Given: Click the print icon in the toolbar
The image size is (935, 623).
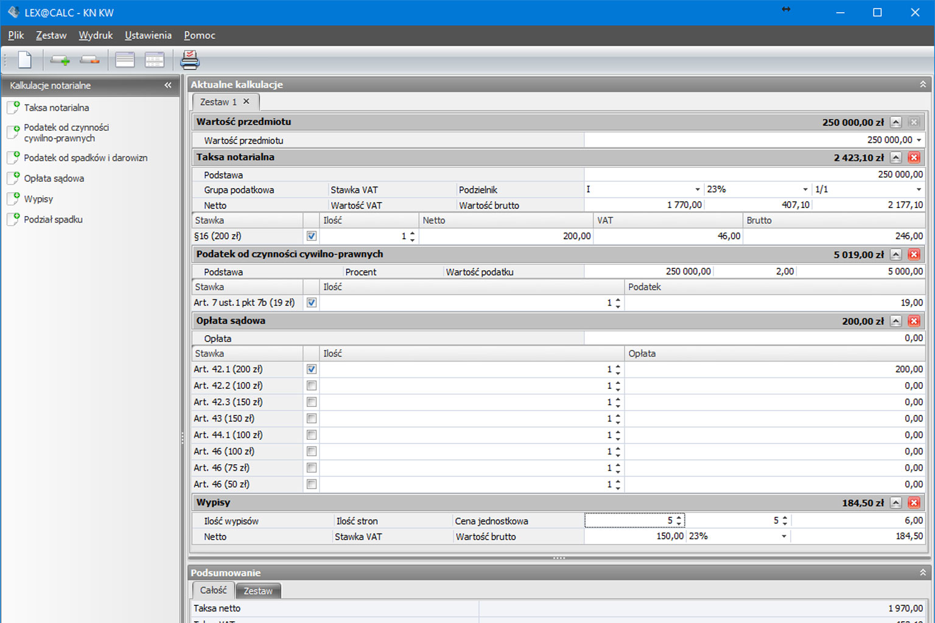Looking at the screenshot, I should (x=189, y=60).
